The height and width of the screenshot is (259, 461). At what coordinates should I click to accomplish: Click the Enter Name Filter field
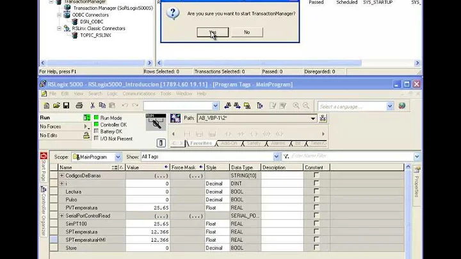352,156
